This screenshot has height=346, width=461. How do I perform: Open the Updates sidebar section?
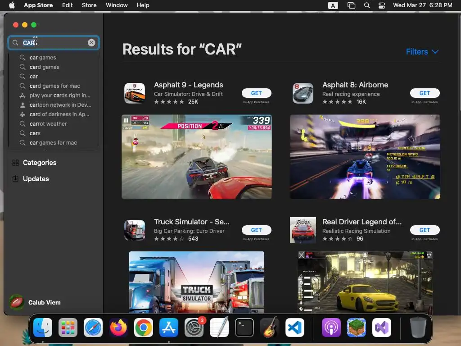point(36,178)
